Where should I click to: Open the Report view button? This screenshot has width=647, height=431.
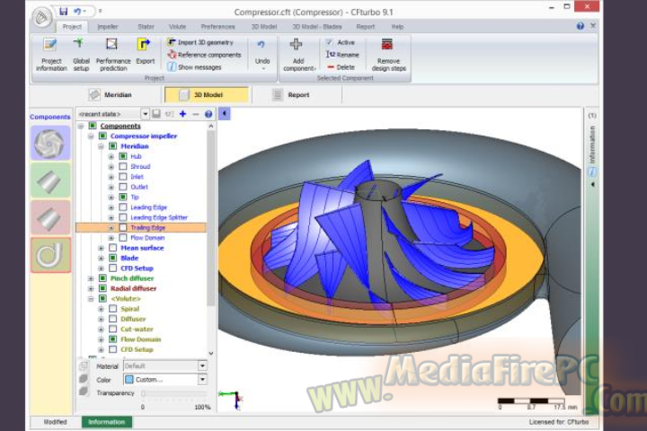pos(291,95)
